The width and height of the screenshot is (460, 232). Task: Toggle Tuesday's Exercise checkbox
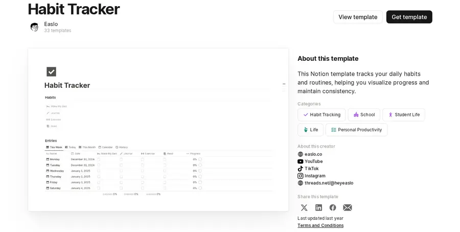(143, 165)
